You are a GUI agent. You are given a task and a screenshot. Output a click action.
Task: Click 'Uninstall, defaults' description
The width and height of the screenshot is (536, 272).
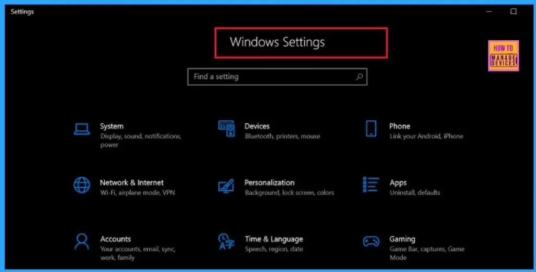[415, 192]
